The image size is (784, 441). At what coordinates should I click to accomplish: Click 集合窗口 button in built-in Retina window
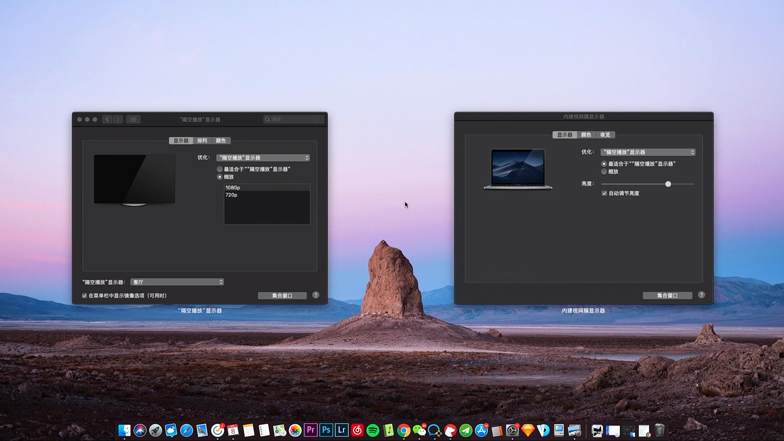(667, 296)
